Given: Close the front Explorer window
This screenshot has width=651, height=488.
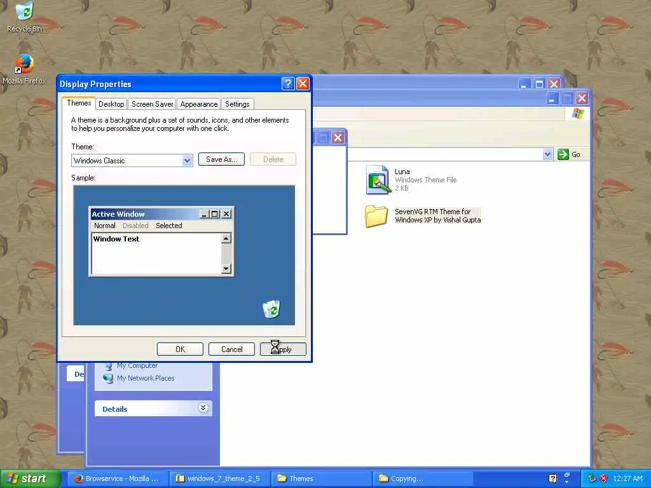Looking at the screenshot, I should point(582,98).
